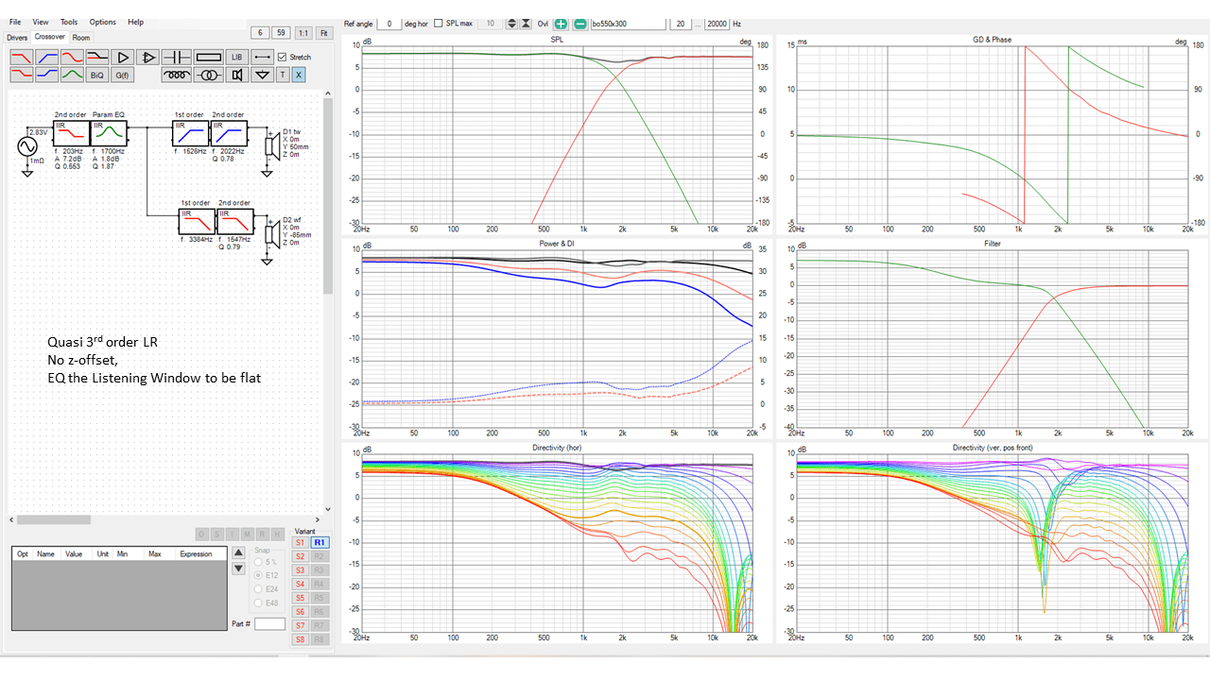This screenshot has height=680, width=1210.
Task: Select the E48 snap radio button
Action: [259, 603]
